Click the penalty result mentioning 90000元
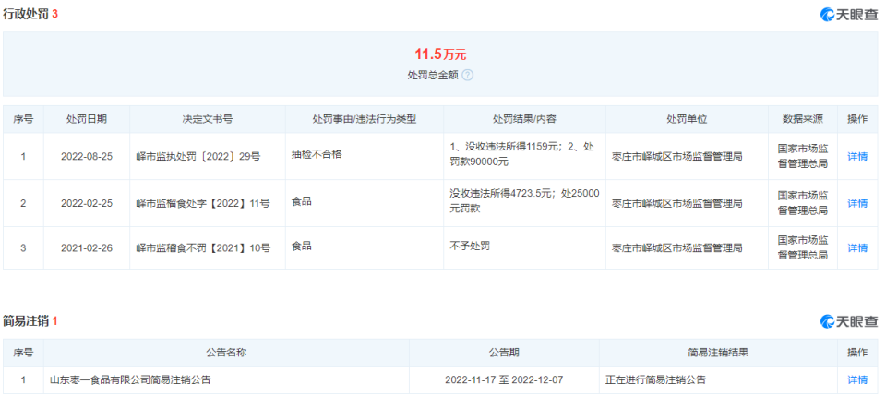Viewport: 886px width, 397px height. (x=520, y=154)
